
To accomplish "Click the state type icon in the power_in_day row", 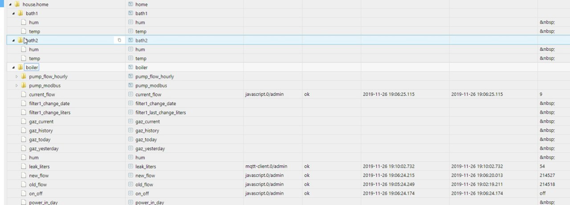I will click(x=130, y=202).
